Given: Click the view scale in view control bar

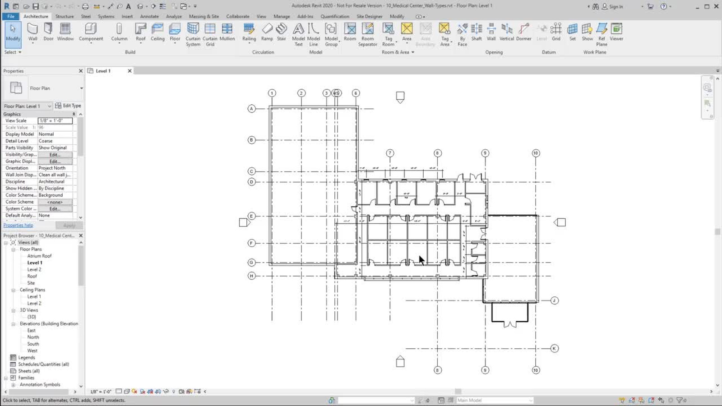Looking at the screenshot, I should tap(101, 392).
